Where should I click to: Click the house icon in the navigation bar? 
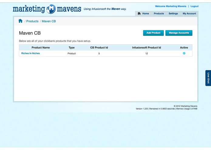tap(139, 13)
